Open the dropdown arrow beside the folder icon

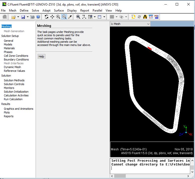pyautogui.click(x=18, y=17)
